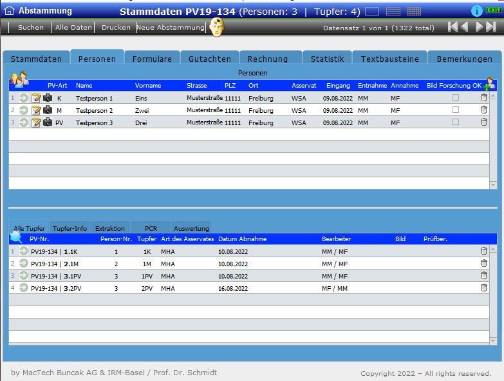Viewport: 504px width, 381px height.
Task: Open camera icon for Testperson 3
Action: pyautogui.click(x=48, y=122)
